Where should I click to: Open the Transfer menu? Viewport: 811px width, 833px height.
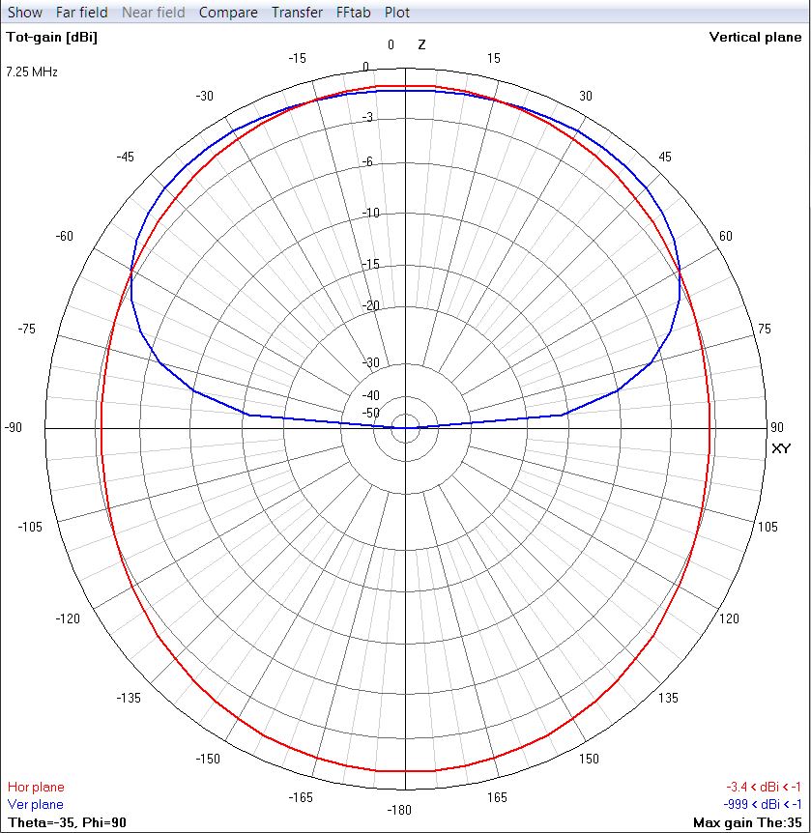point(296,12)
